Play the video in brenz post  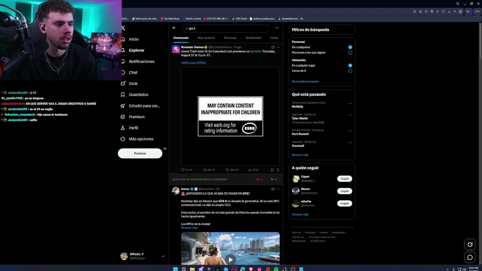(x=230, y=259)
